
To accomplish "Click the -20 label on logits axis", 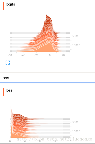I will pyautogui.click(x=37, y=55).
